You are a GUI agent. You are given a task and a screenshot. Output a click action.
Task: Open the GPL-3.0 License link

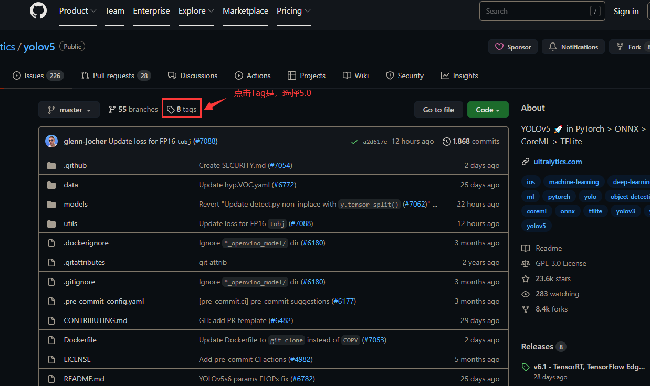(x=561, y=264)
